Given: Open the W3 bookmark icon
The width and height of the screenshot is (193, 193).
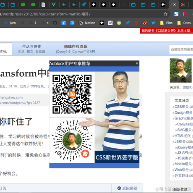Looking at the screenshot, I should [110, 23].
